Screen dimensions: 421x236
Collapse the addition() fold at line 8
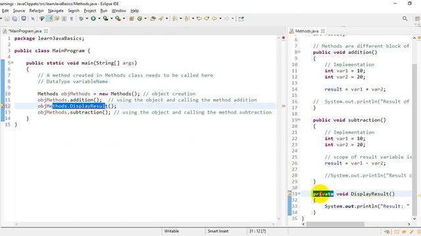[299, 52]
